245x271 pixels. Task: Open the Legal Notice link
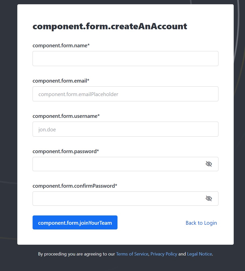point(199,254)
